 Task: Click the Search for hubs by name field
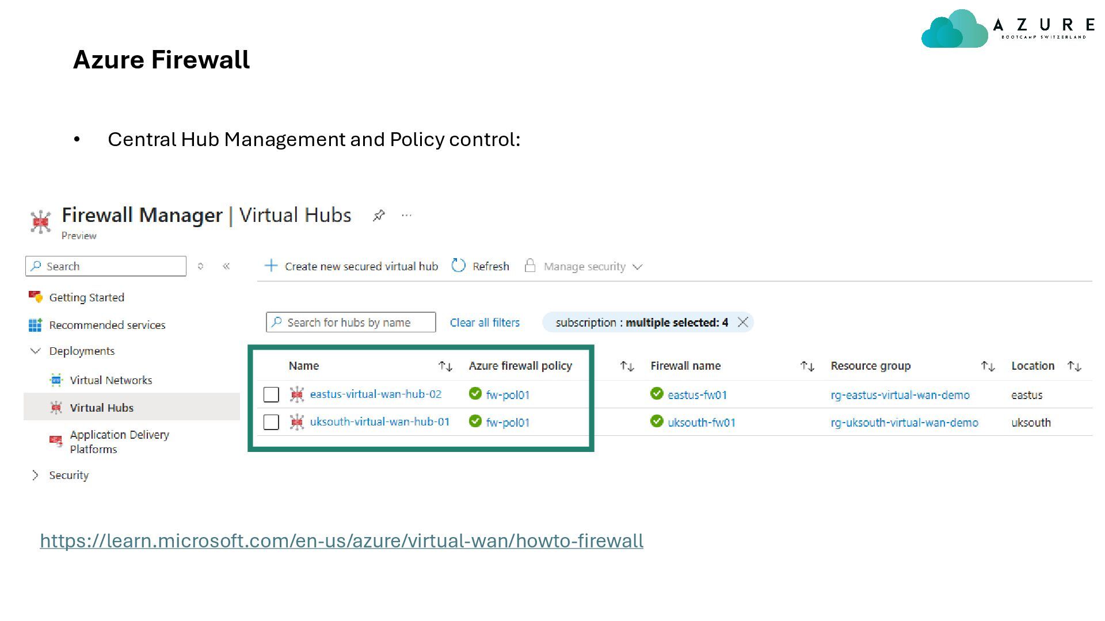[x=351, y=322]
